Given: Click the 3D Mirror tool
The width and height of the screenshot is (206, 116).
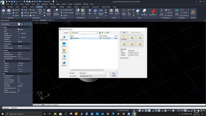Looking at the screenshot, I should [169, 13].
